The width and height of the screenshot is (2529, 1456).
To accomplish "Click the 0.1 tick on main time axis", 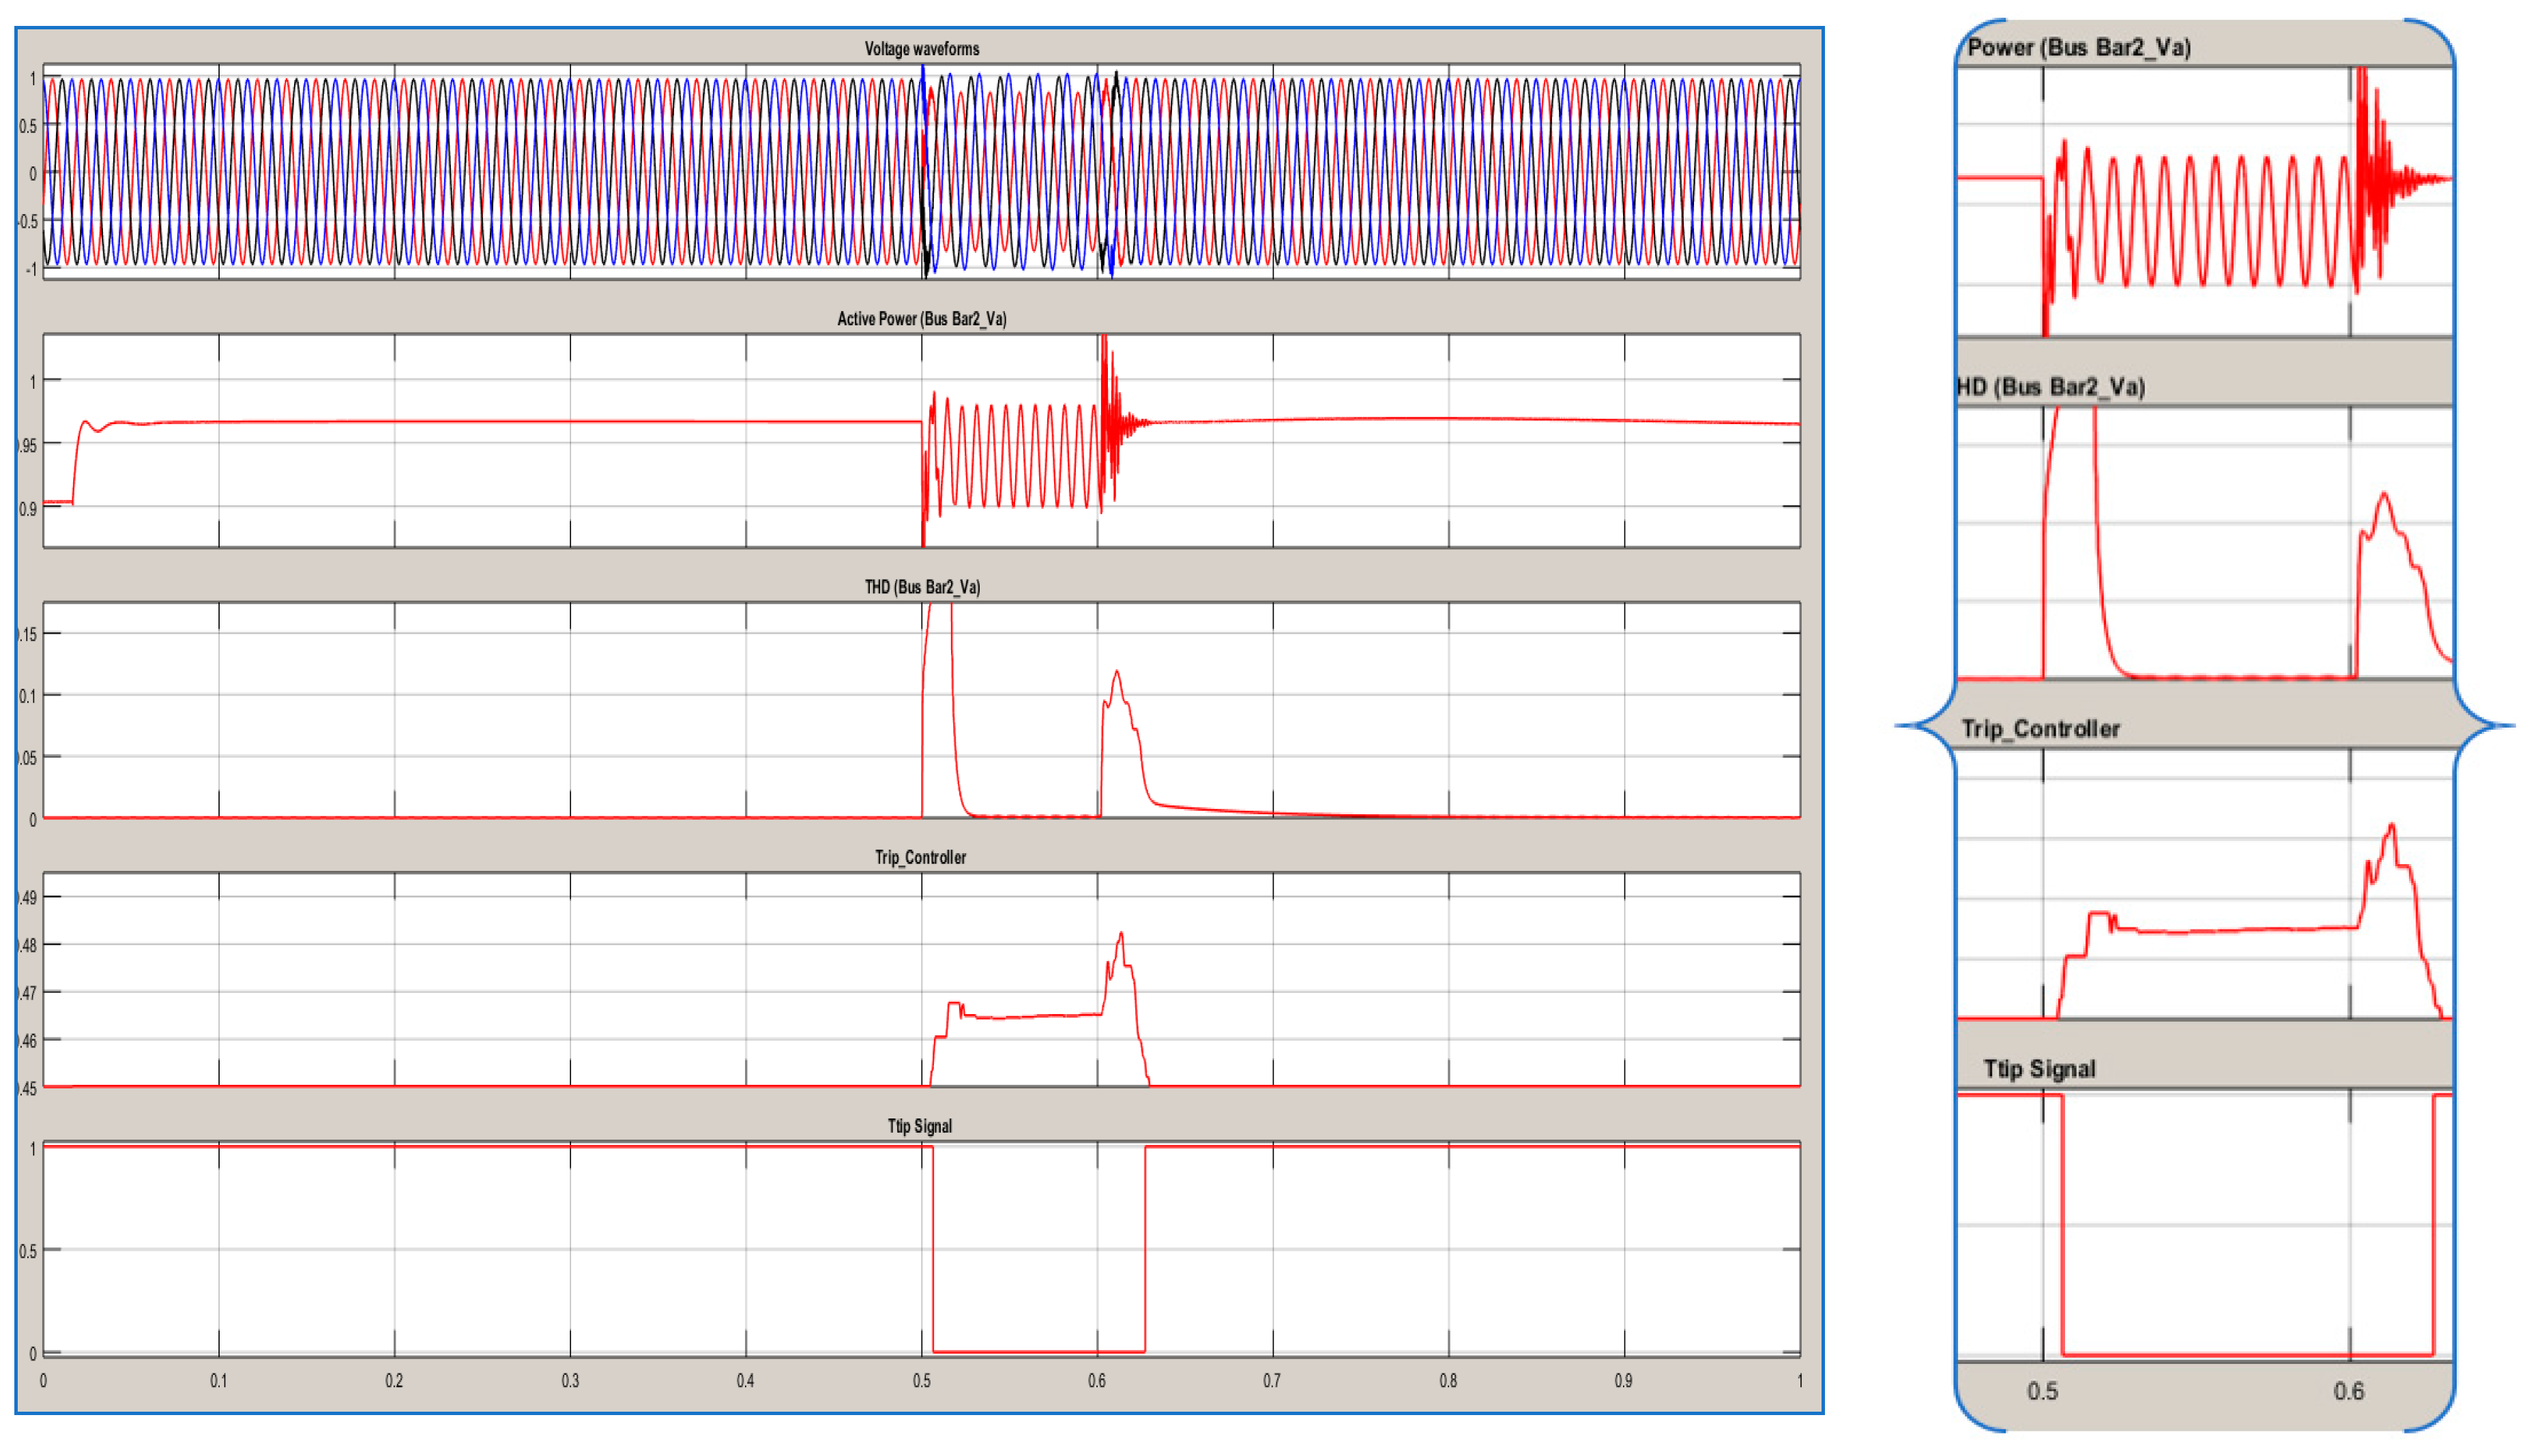I will [x=218, y=1381].
